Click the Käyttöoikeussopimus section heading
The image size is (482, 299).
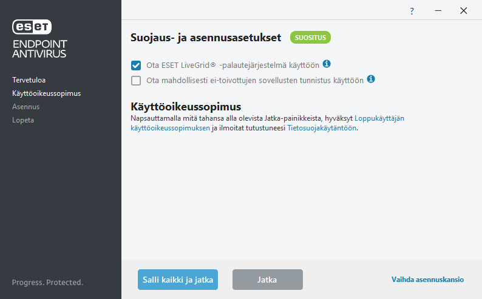coord(186,107)
